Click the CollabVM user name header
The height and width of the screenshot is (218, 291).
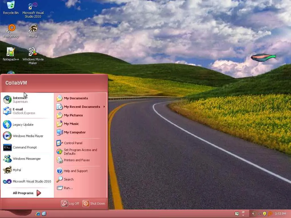click(16, 83)
